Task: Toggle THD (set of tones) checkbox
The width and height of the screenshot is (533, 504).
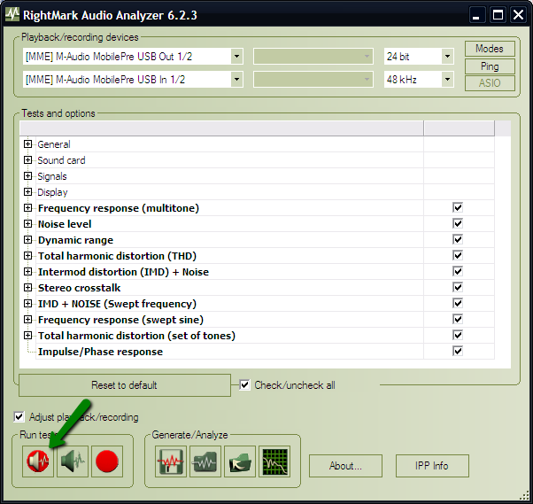Action: [458, 335]
